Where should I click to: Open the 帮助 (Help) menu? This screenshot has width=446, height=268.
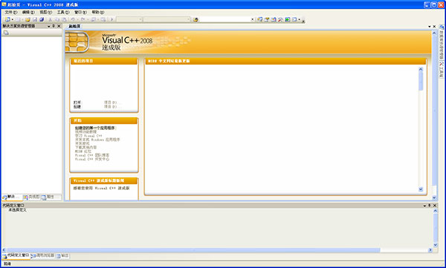98,12
